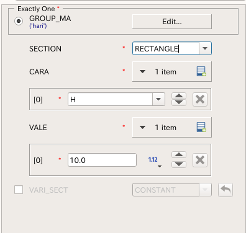Add item to VALE list
The image size is (246, 233).
click(x=201, y=127)
